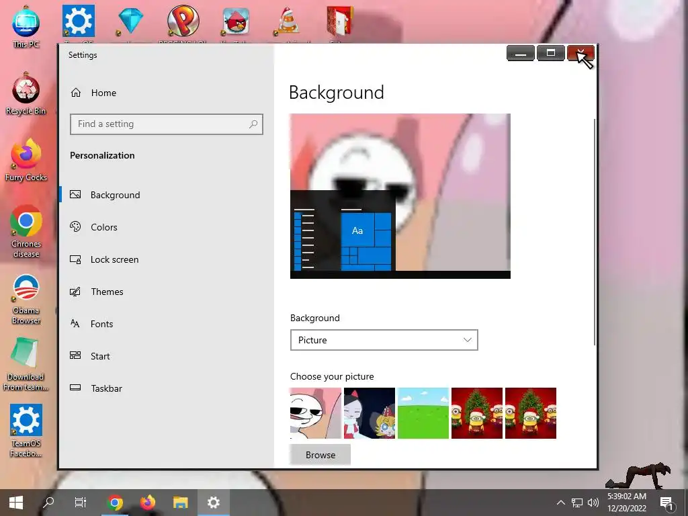Open Lock screen settings

pyautogui.click(x=167, y=259)
